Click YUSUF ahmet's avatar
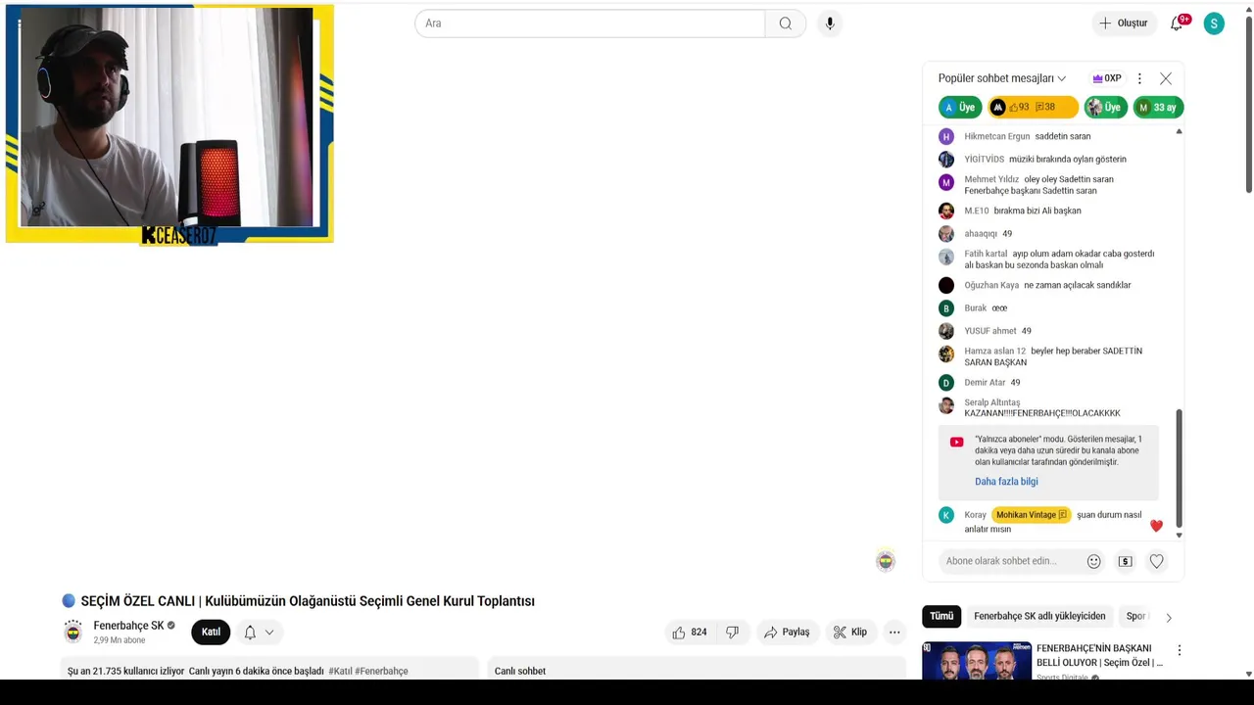1254x705 pixels. pyautogui.click(x=946, y=331)
